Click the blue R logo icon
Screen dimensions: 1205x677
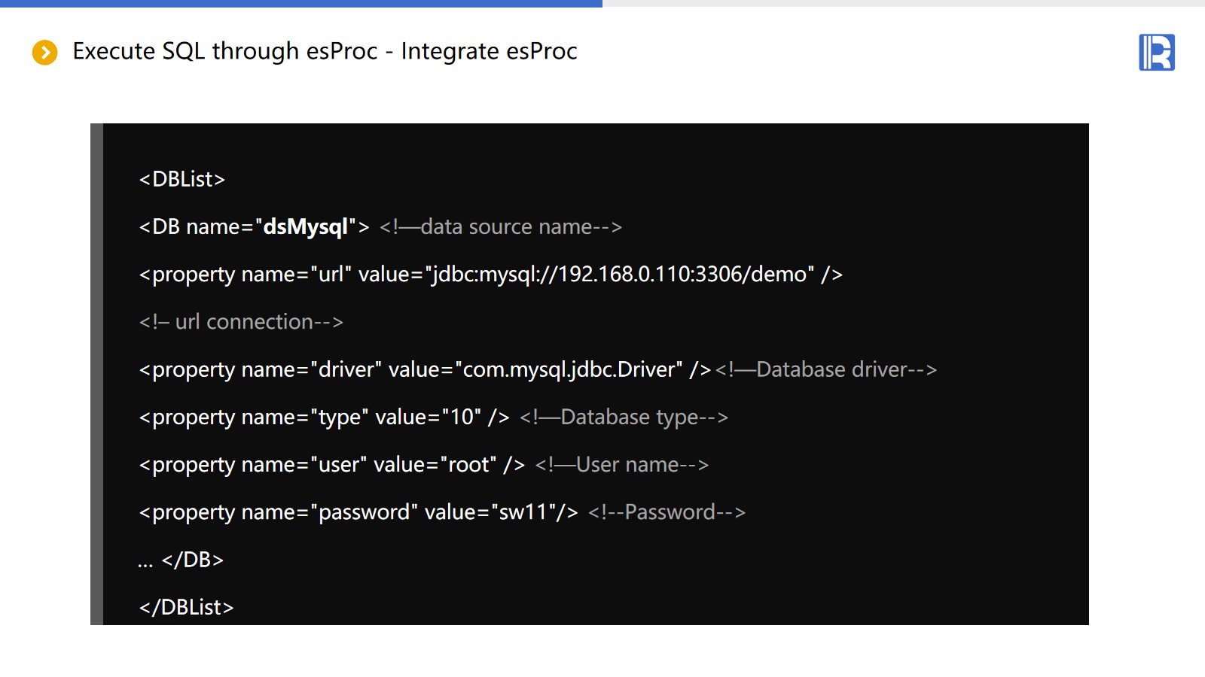coord(1156,53)
